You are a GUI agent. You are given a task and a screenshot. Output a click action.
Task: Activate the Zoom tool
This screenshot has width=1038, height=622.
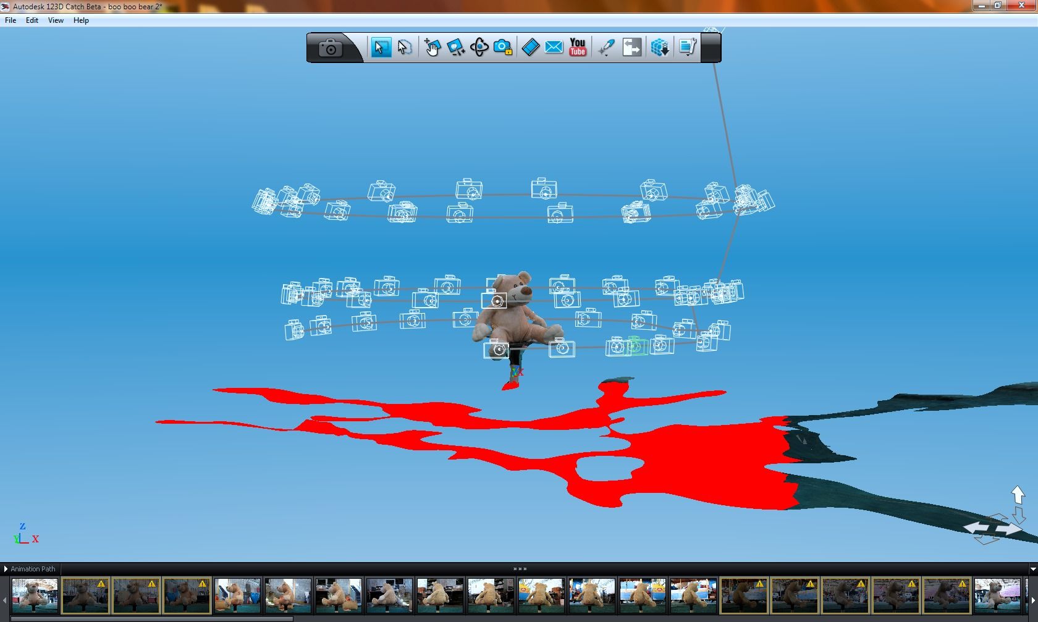pyautogui.click(x=456, y=47)
